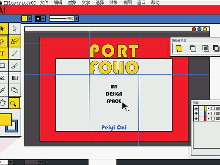Click target square on blue-marked layer
The height and width of the screenshot is (165, 220).
(x=213, y=113)
